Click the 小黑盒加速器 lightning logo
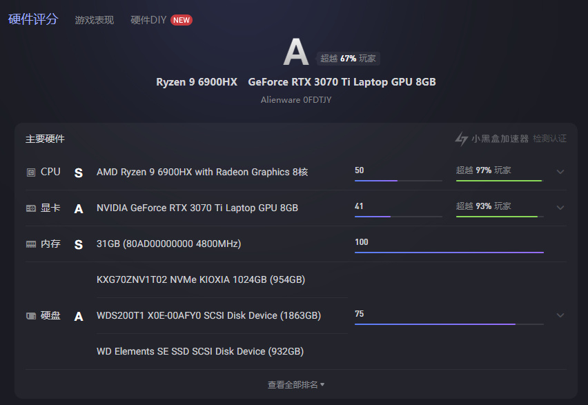588x405 pixels. coord(461,139)
